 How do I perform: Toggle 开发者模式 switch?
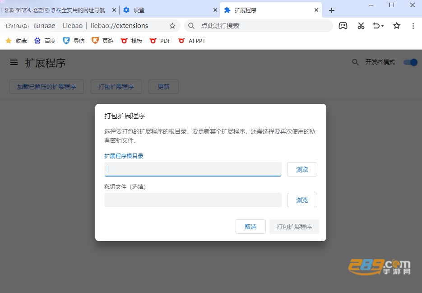410,62
